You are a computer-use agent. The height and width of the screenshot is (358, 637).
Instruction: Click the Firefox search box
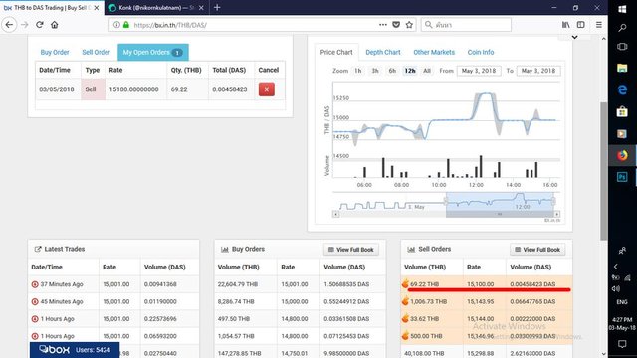(466, 25)
